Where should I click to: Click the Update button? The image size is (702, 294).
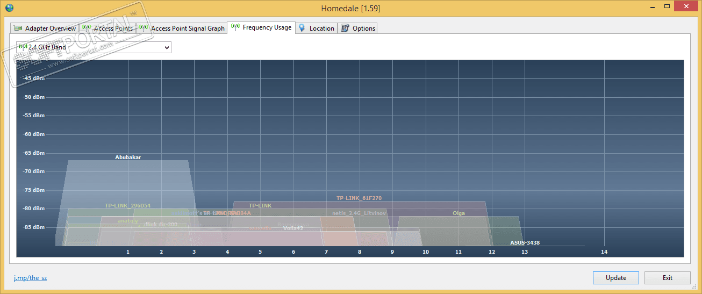(x=616, y=278)
